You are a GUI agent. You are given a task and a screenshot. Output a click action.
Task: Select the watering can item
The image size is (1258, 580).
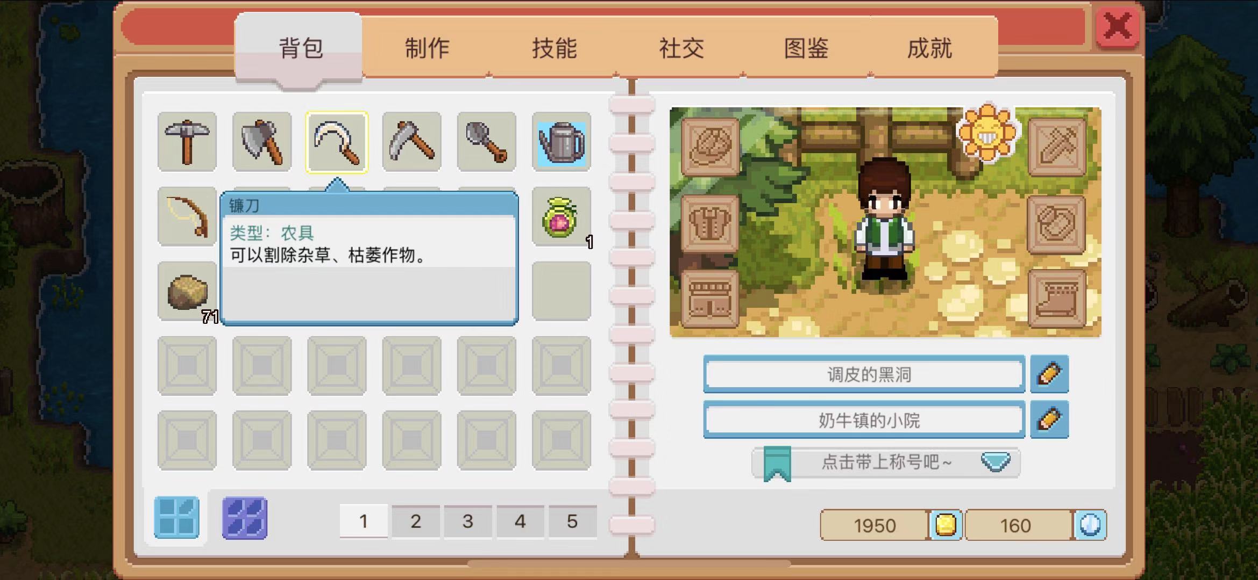(x=561, y=142)
